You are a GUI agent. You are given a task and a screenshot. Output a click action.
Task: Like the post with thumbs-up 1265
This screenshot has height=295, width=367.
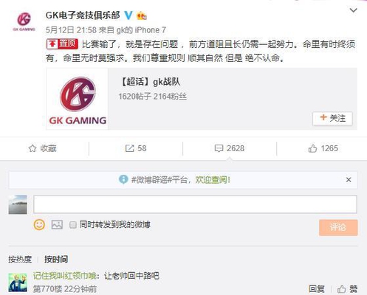[312, 148]
